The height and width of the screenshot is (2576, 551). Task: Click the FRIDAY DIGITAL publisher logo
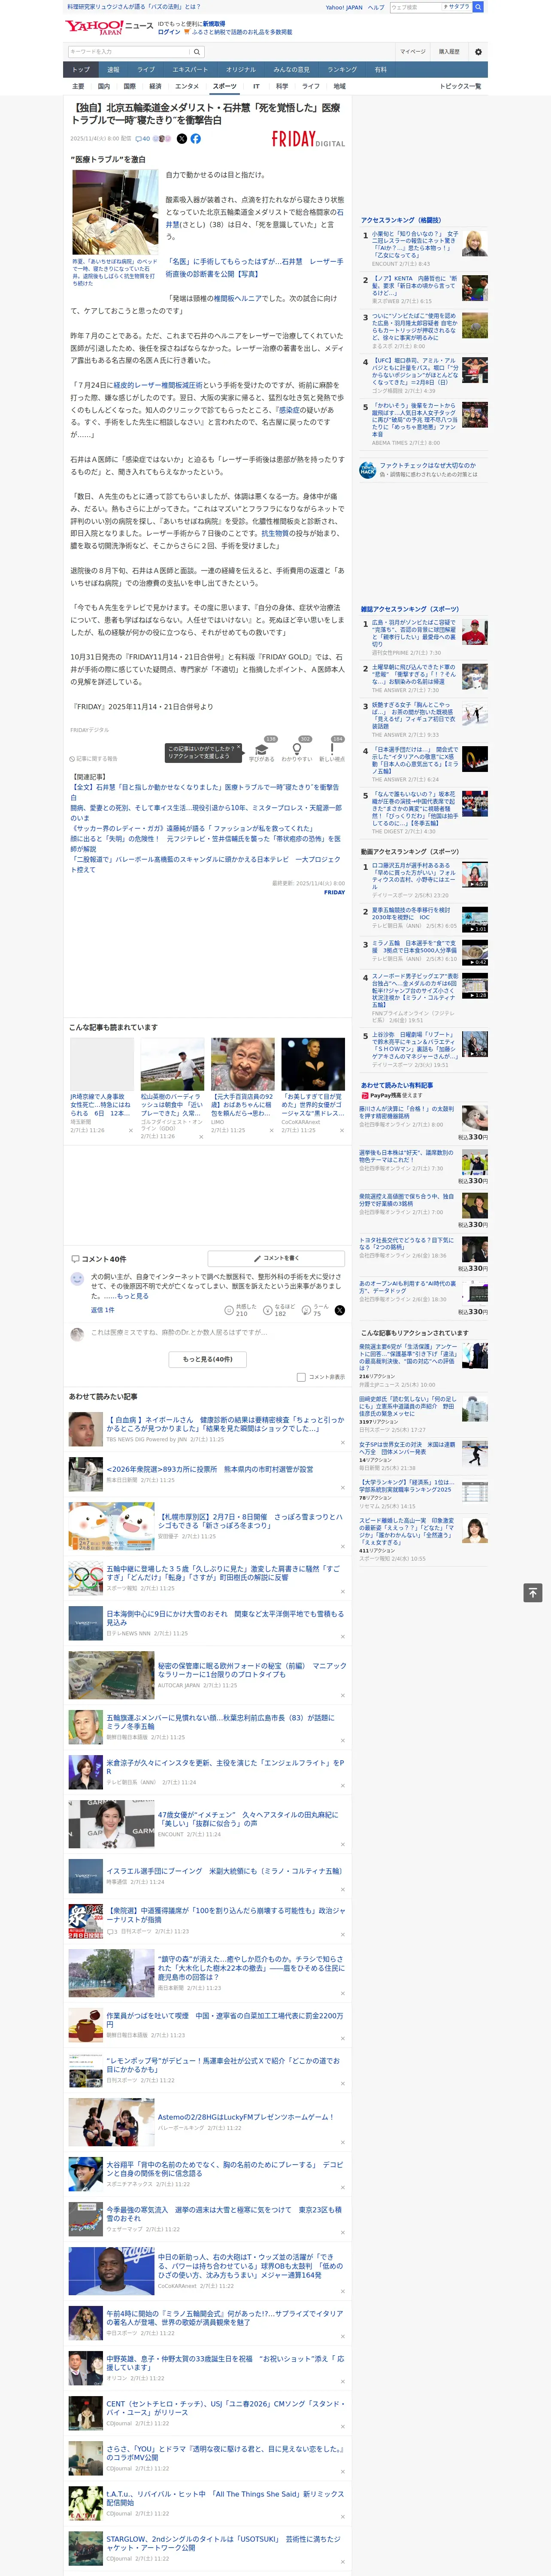[x=308, y=140]
